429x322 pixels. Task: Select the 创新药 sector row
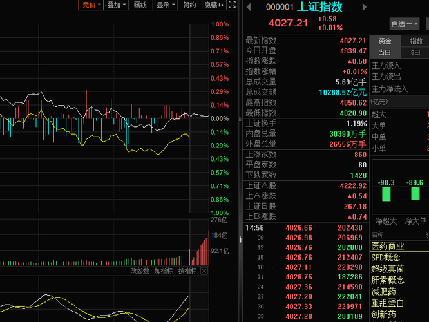pos(399,315)
